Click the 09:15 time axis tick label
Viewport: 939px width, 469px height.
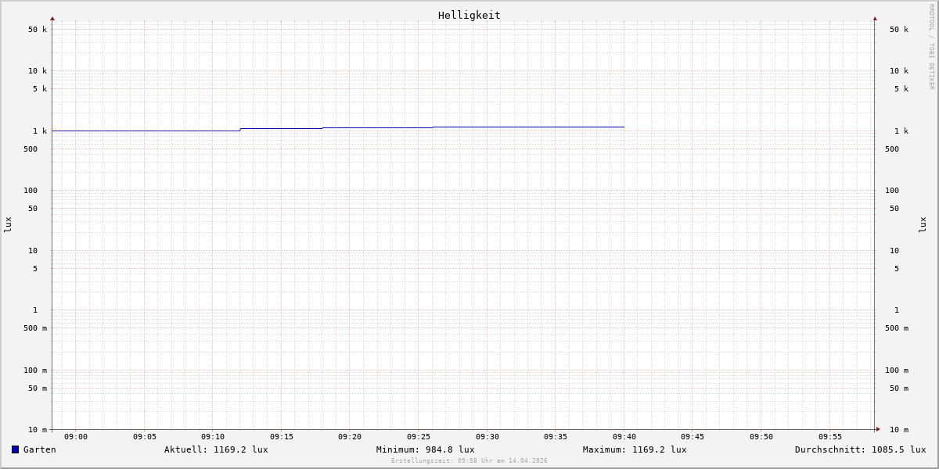point(282,437)
